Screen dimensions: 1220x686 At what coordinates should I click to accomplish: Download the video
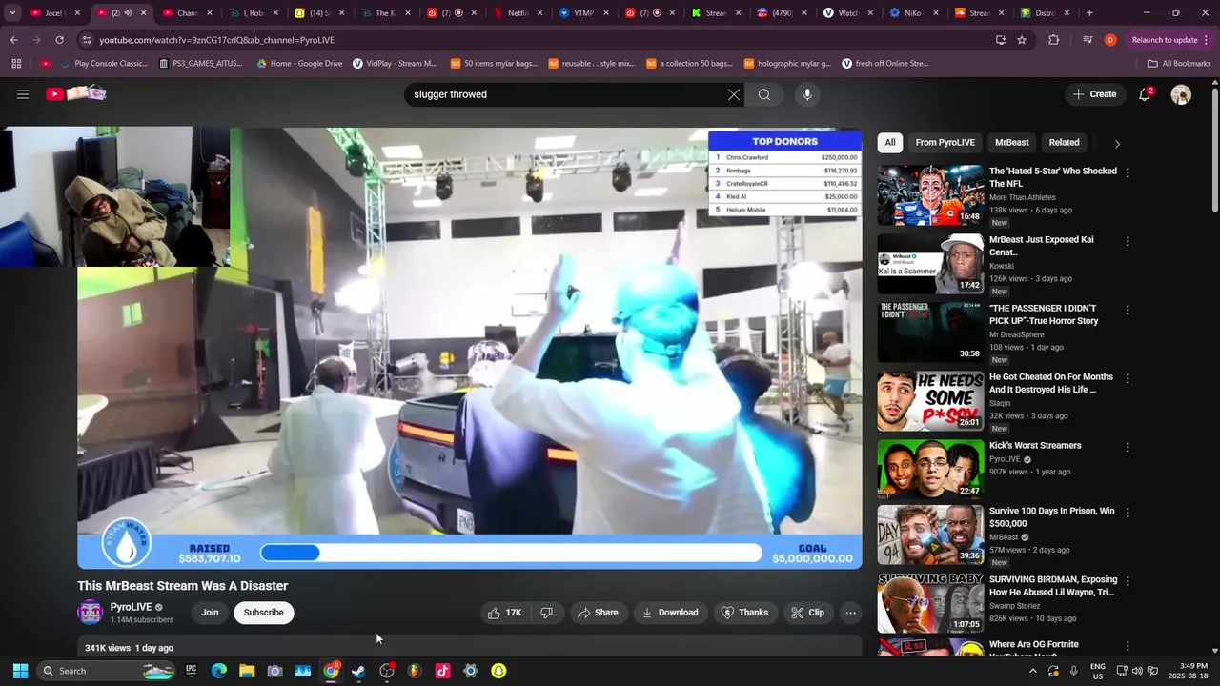click(670, 613)
